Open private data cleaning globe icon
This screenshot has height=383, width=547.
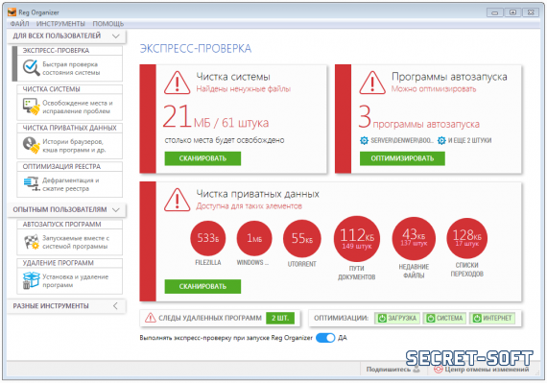tap(32, 145)
